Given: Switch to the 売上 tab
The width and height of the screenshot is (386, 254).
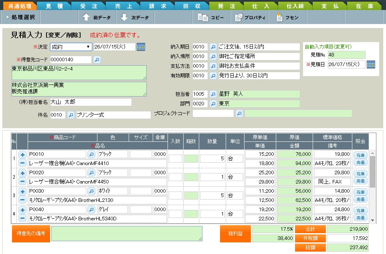Looking at the screenshot, I should point(123,6).
